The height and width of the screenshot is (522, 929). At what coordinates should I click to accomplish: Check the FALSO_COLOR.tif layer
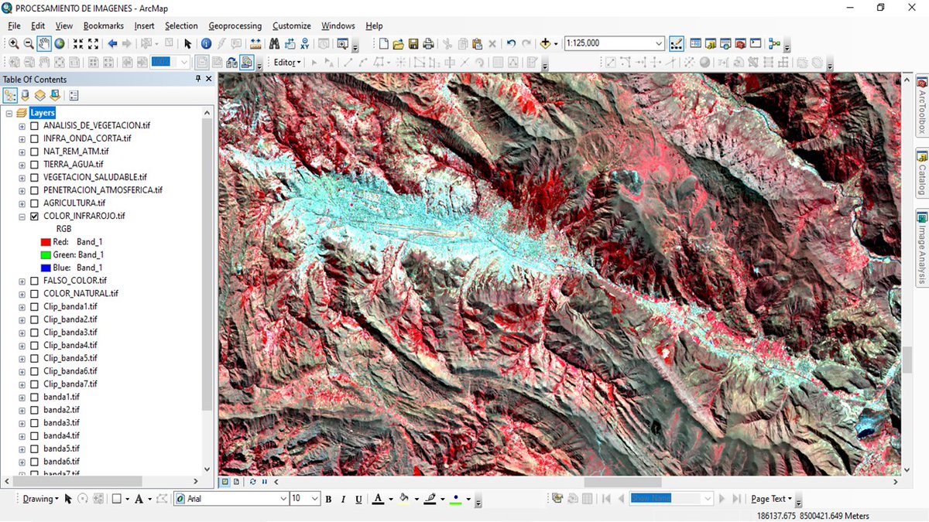34,281
